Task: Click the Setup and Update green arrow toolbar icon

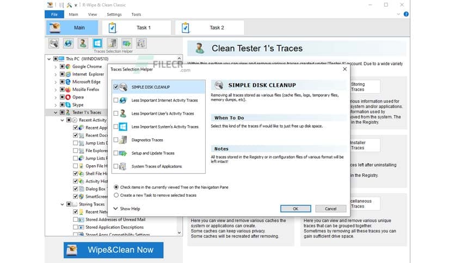Action: click(127, 43)
